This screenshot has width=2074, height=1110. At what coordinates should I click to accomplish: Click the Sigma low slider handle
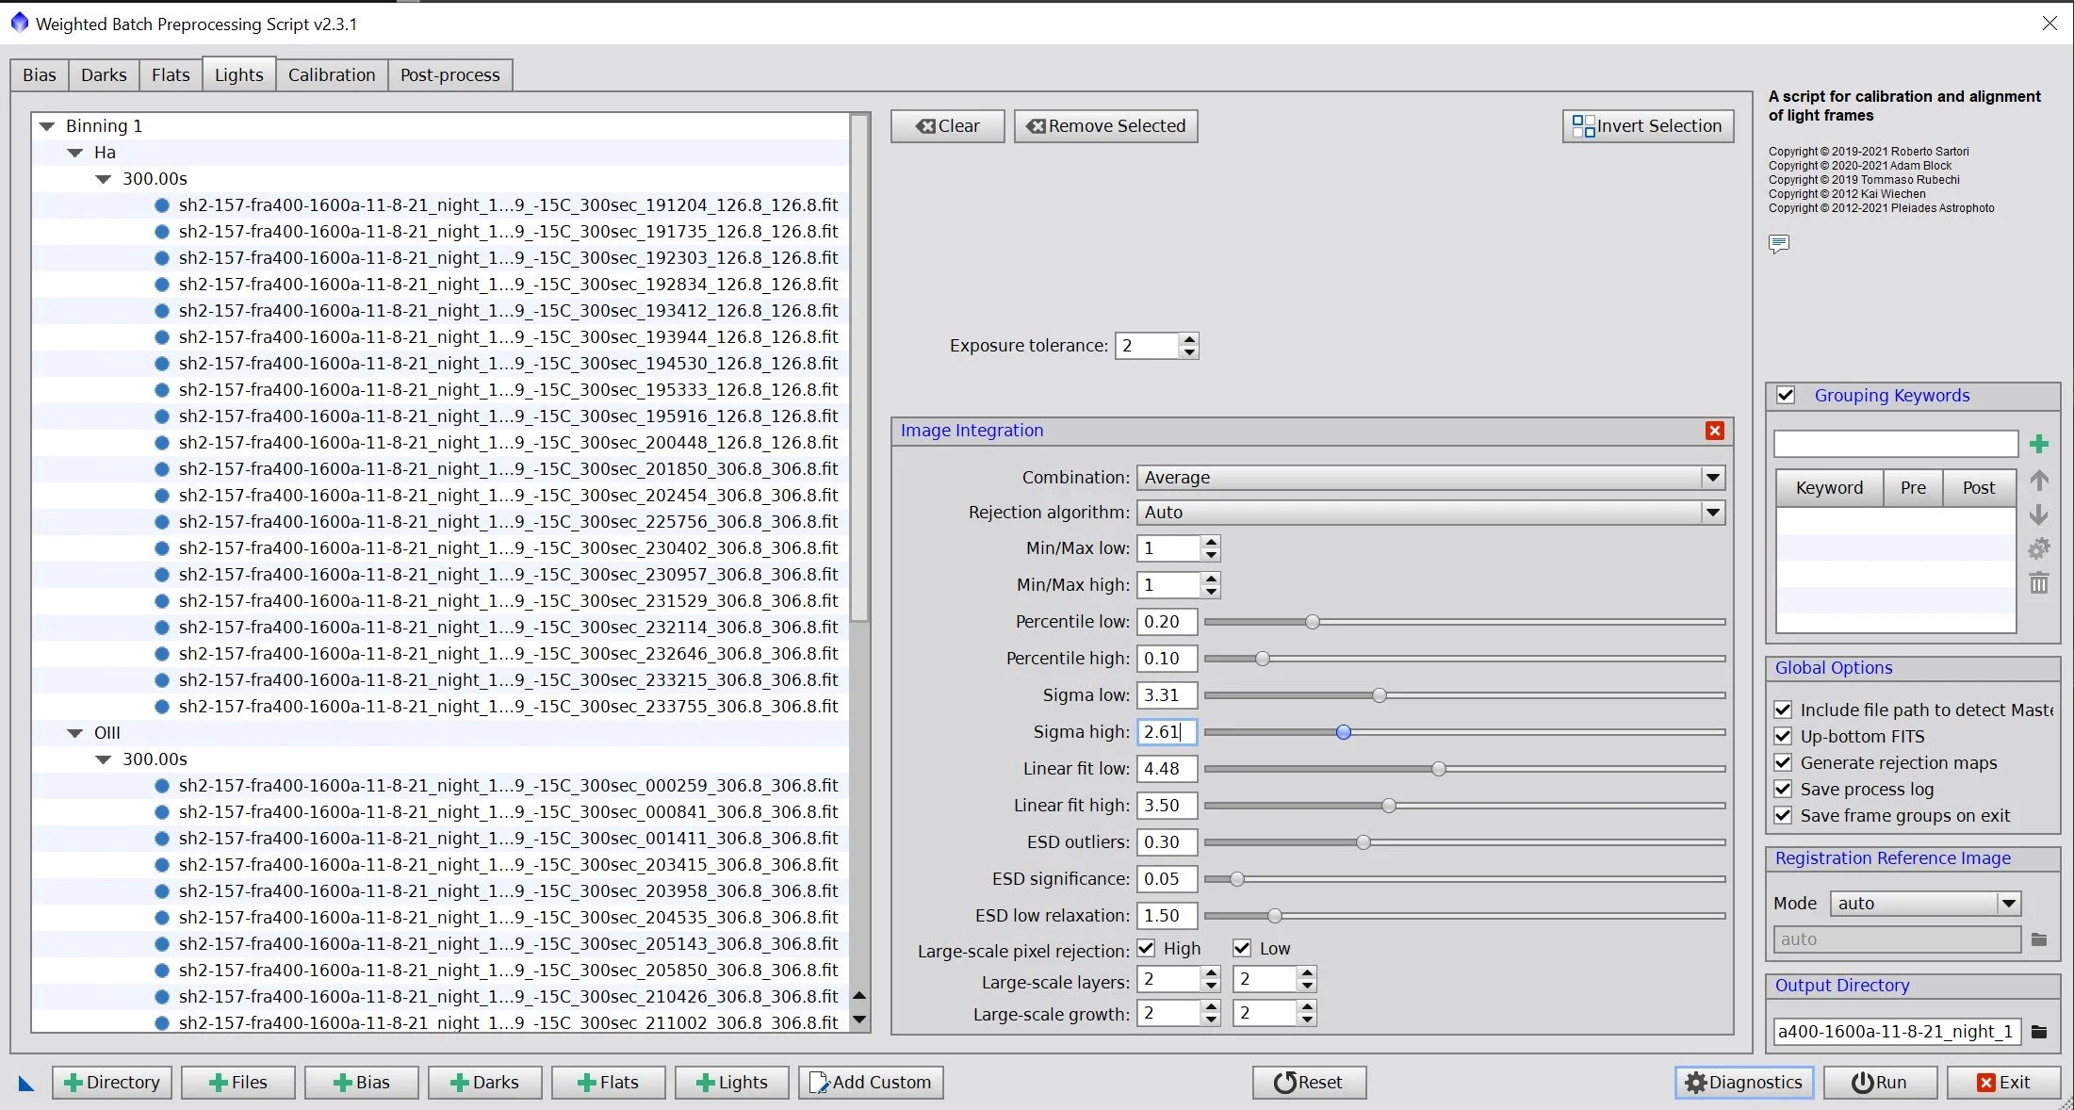1379,695
